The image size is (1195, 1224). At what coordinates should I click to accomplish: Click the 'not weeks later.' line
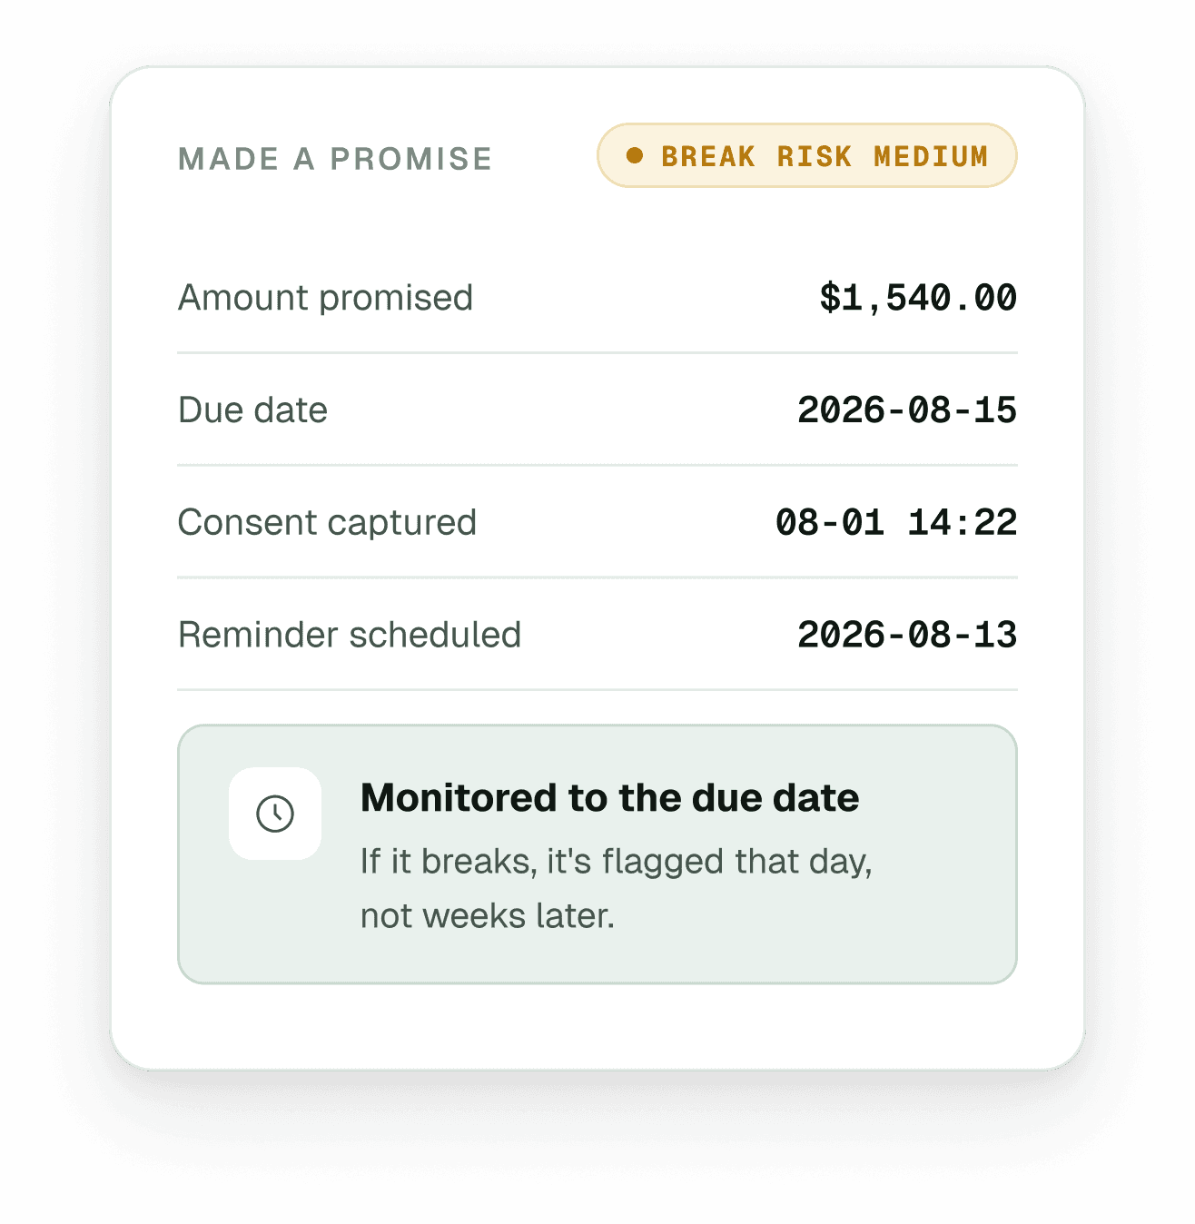pyautogui.click(x=488, y=916)
